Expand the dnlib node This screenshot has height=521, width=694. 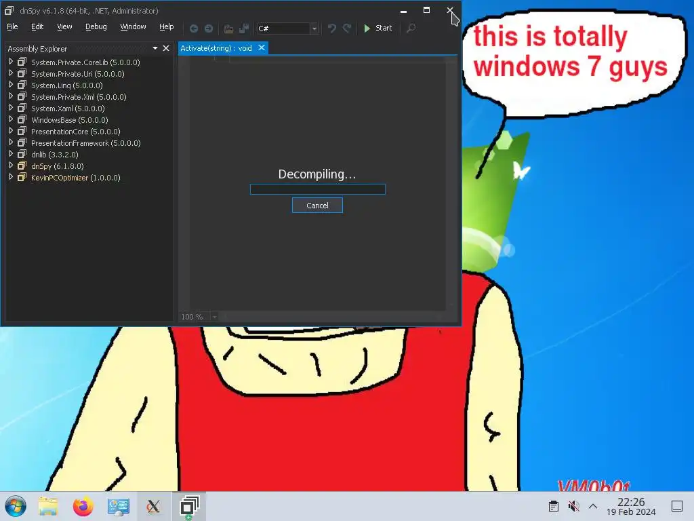tap(11, 154)
